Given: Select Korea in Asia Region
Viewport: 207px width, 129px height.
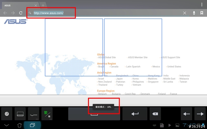Looking at the screenshot, I should (x=136, y=79).
